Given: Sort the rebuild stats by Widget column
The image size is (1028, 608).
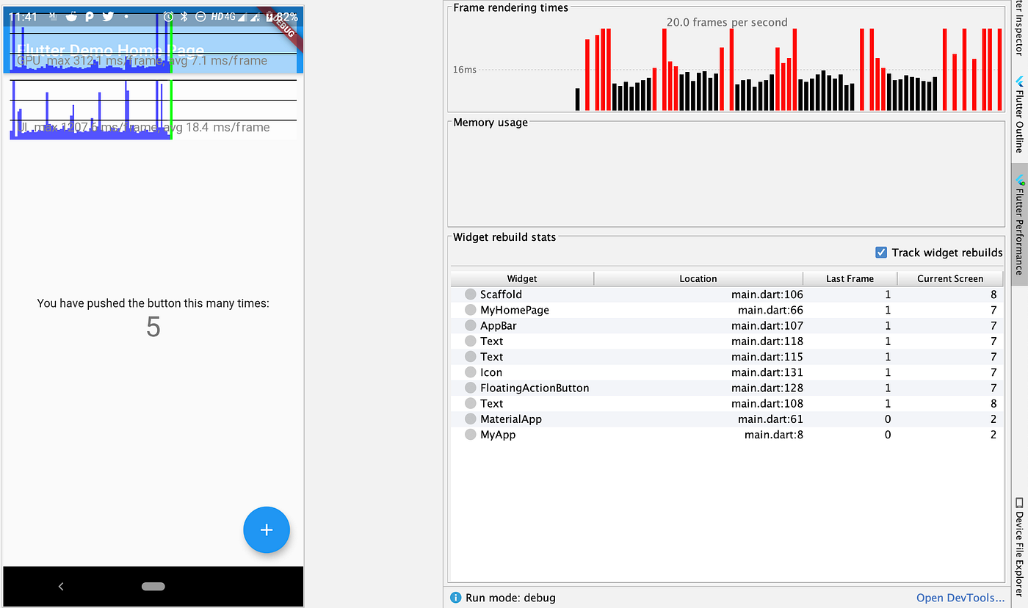Looking at the screenshot, I should (x=521, y=278).
